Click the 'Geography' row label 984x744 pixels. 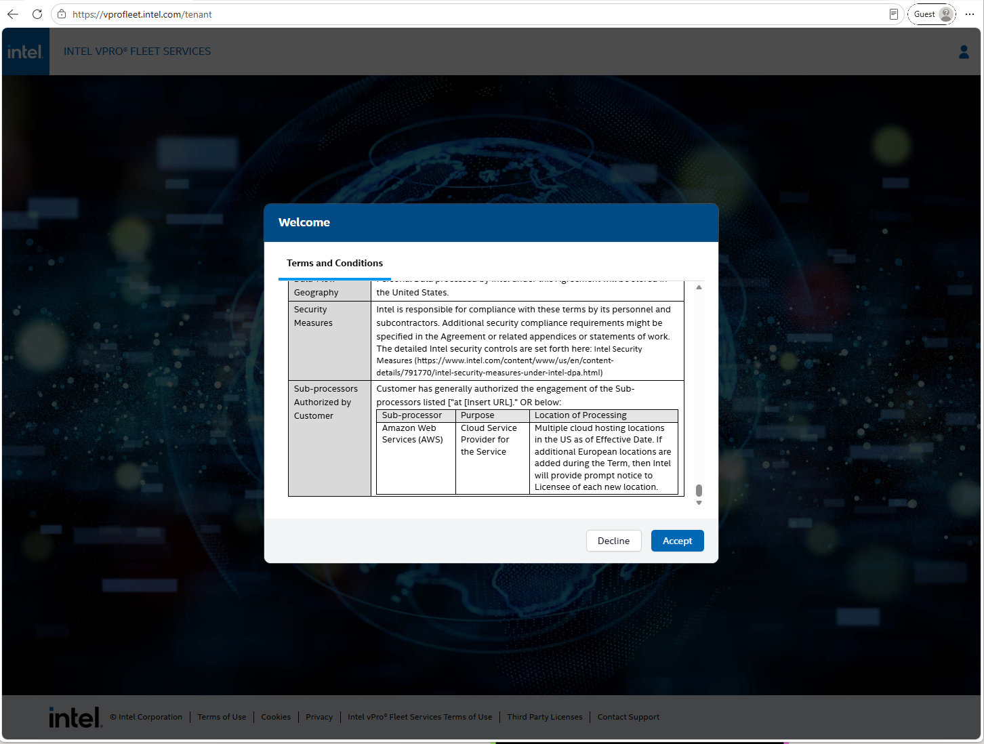point(316,293)
